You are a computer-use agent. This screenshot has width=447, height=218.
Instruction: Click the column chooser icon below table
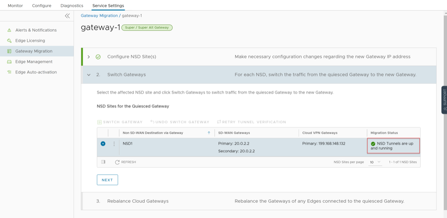[x=103, y=162]
